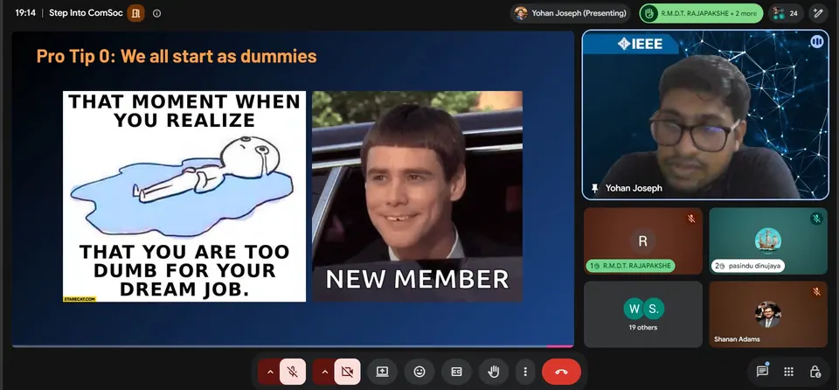
Task: Click the pasindu dinujaya name label
Action: click(x=747, y=266)
